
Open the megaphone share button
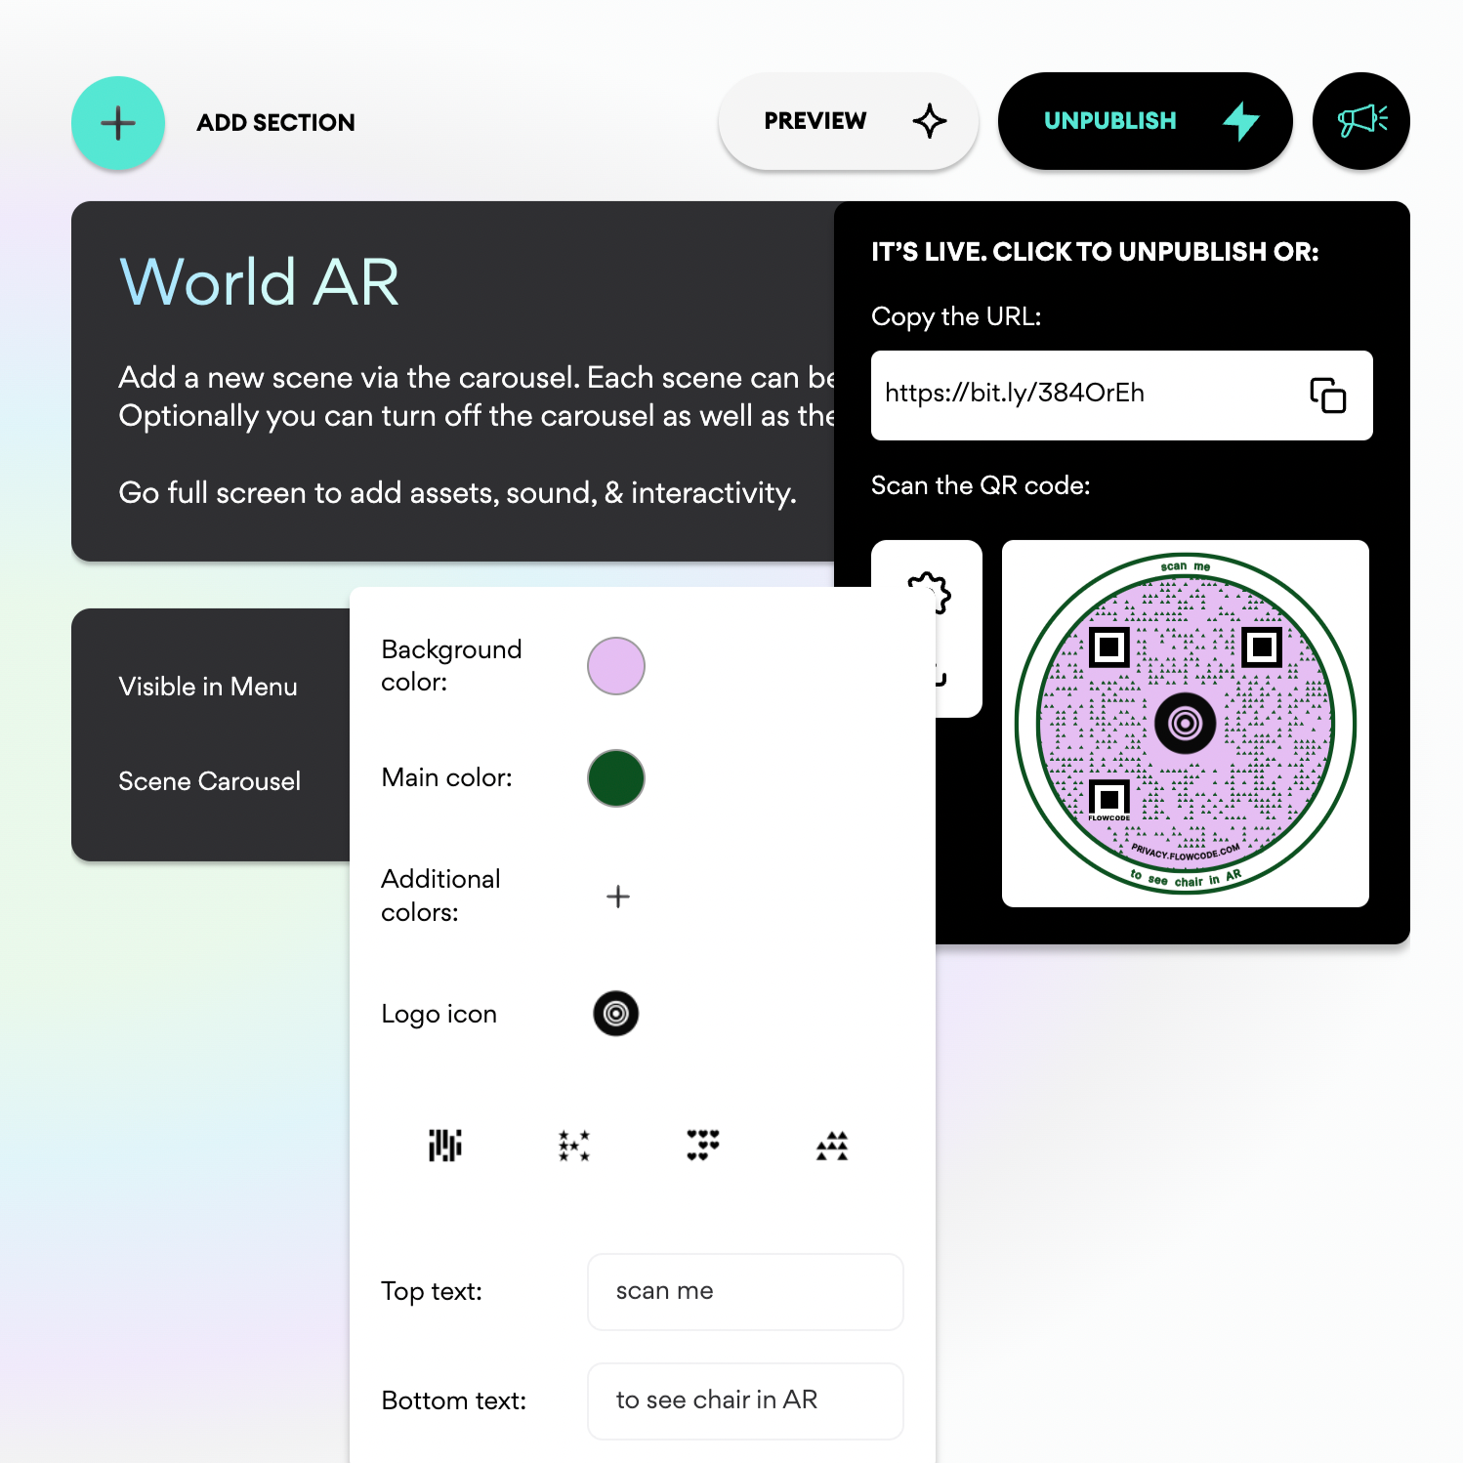coord(1361,121)
